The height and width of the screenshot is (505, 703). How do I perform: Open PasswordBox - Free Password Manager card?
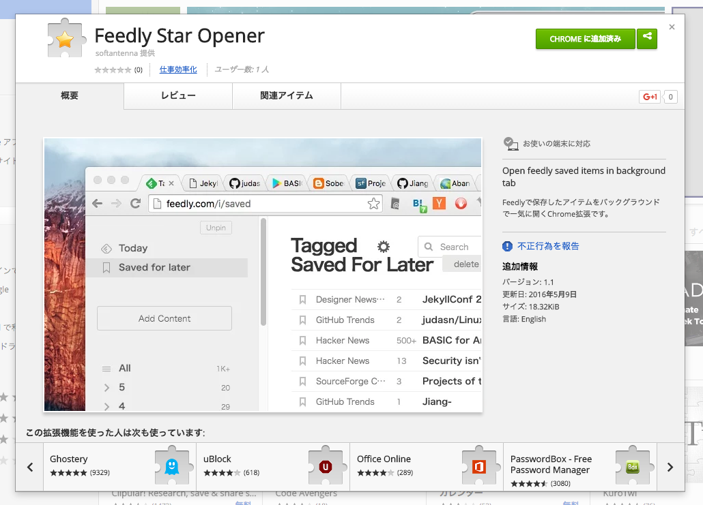tap(580, 467)
